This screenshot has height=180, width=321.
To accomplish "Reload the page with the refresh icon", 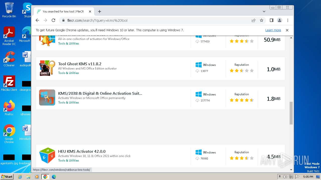I will point(53,20).
